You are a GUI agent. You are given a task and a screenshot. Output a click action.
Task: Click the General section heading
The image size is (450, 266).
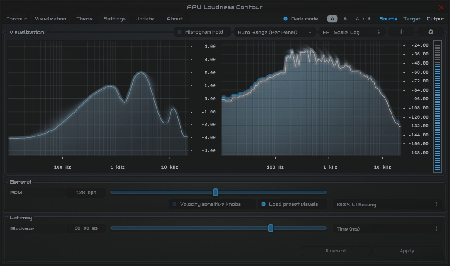20,182
